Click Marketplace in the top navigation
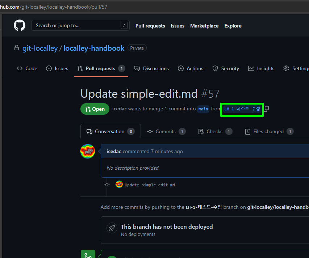 pyautogui.click(x=204, y=26)
